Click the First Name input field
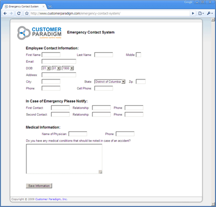Screen dimensions: 216x207 (x=51, y=55)
